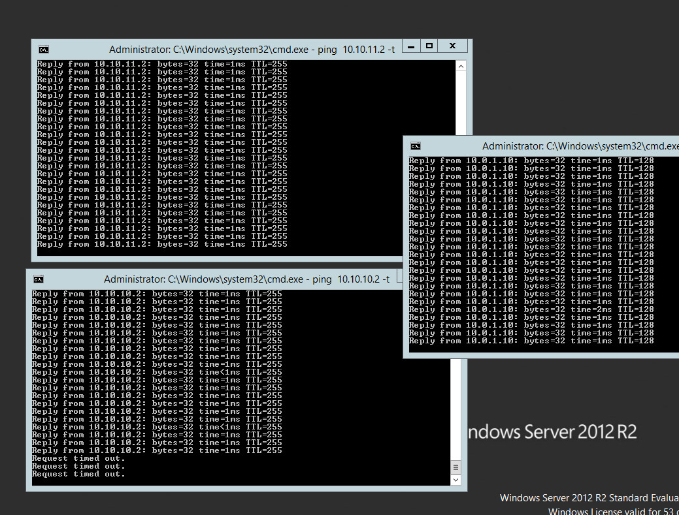Minimize the 10.10.11.2 ping window
This screenshot has width=679, height=515.
tap(411, 46)
